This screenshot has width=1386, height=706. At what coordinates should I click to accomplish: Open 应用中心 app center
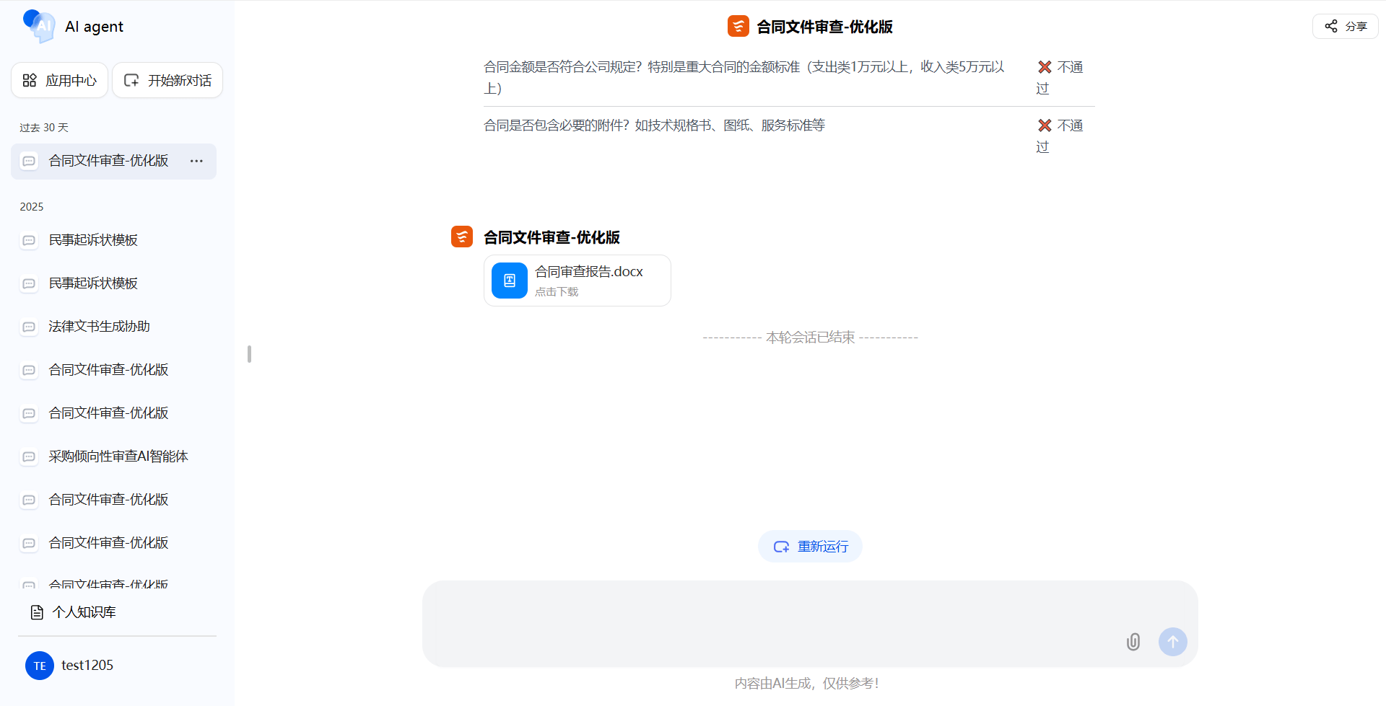[60, 80]
